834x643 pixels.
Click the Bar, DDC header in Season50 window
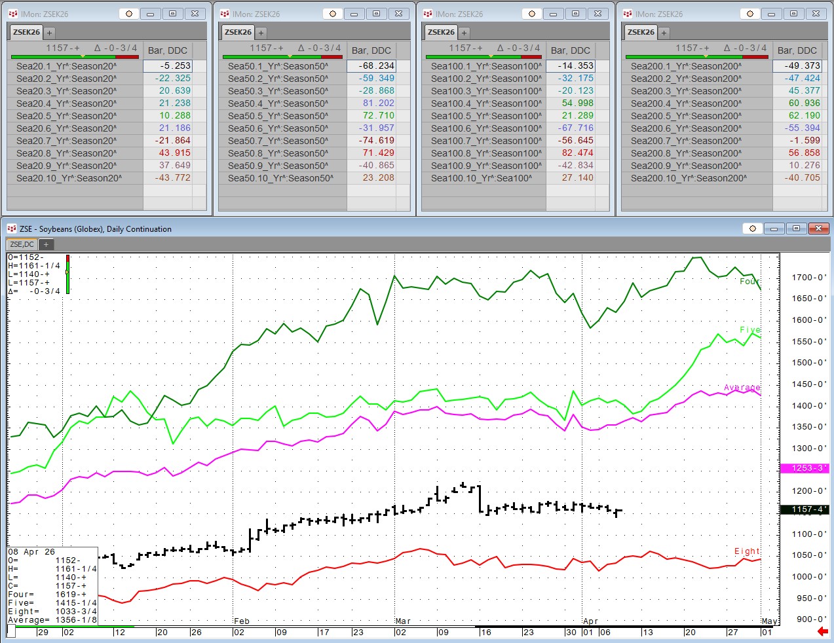point(371,50)
